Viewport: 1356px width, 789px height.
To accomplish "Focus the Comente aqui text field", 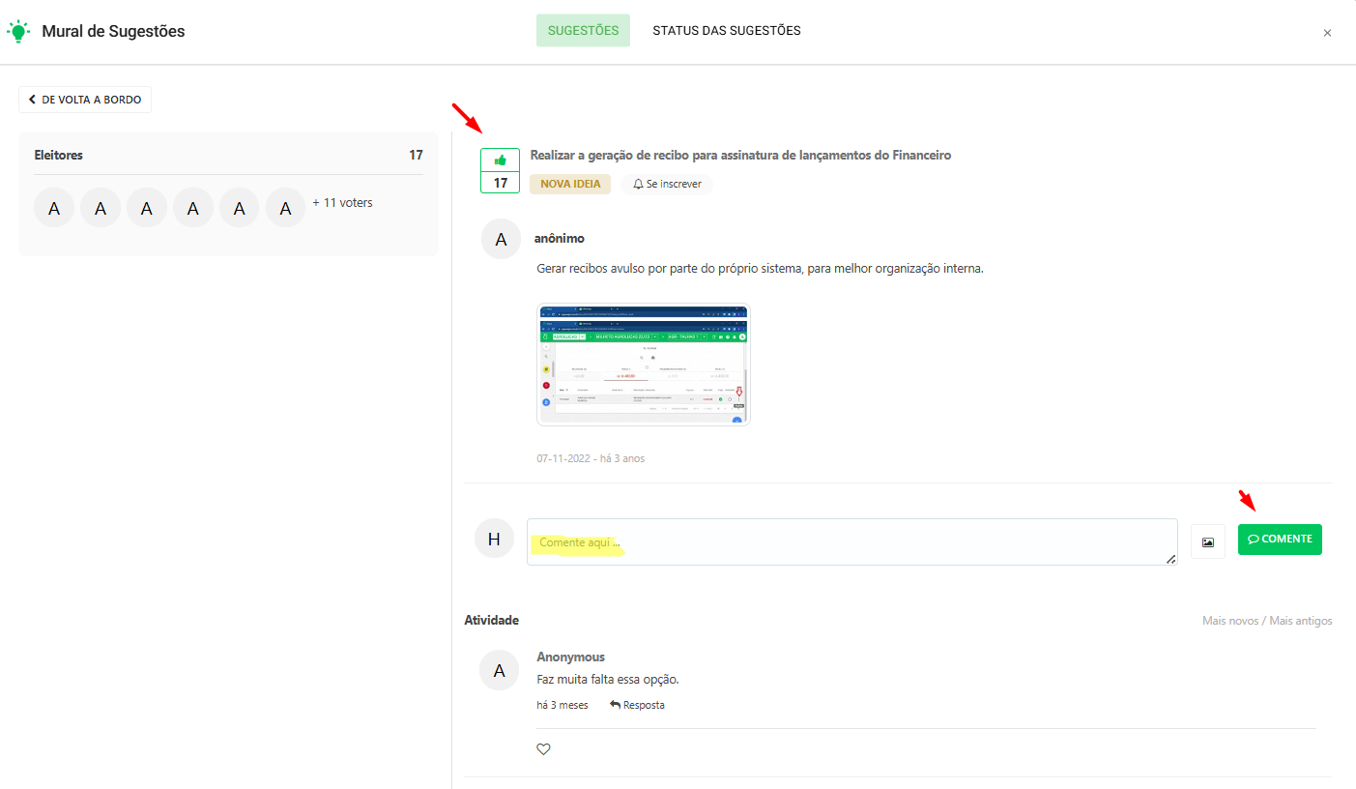I will pyautogui.click(x=851, y=542).
